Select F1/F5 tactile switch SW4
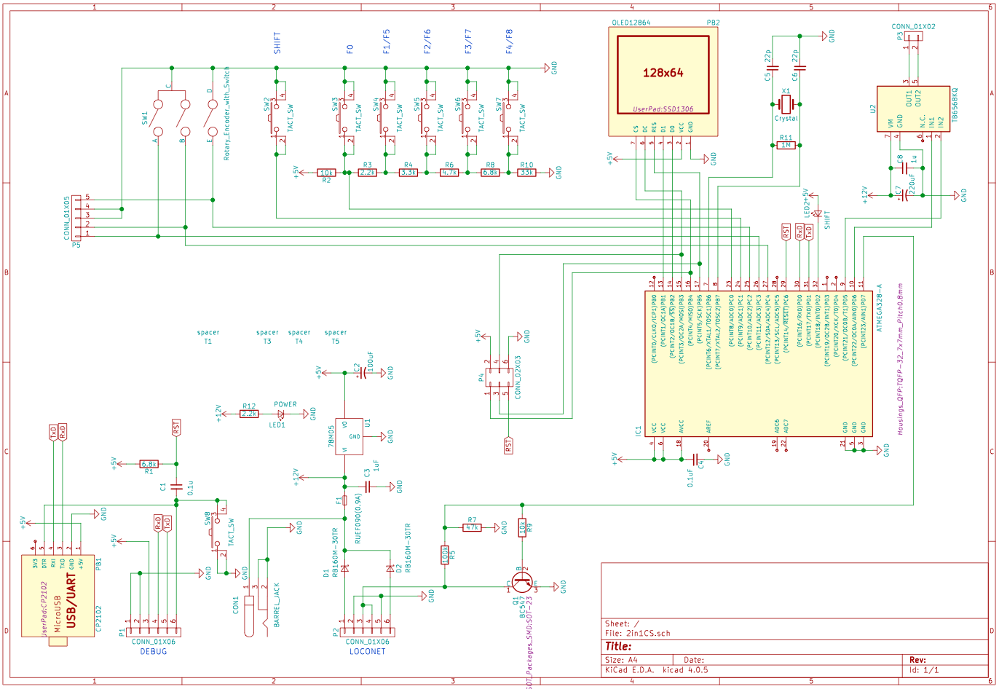 click(385, 117)
